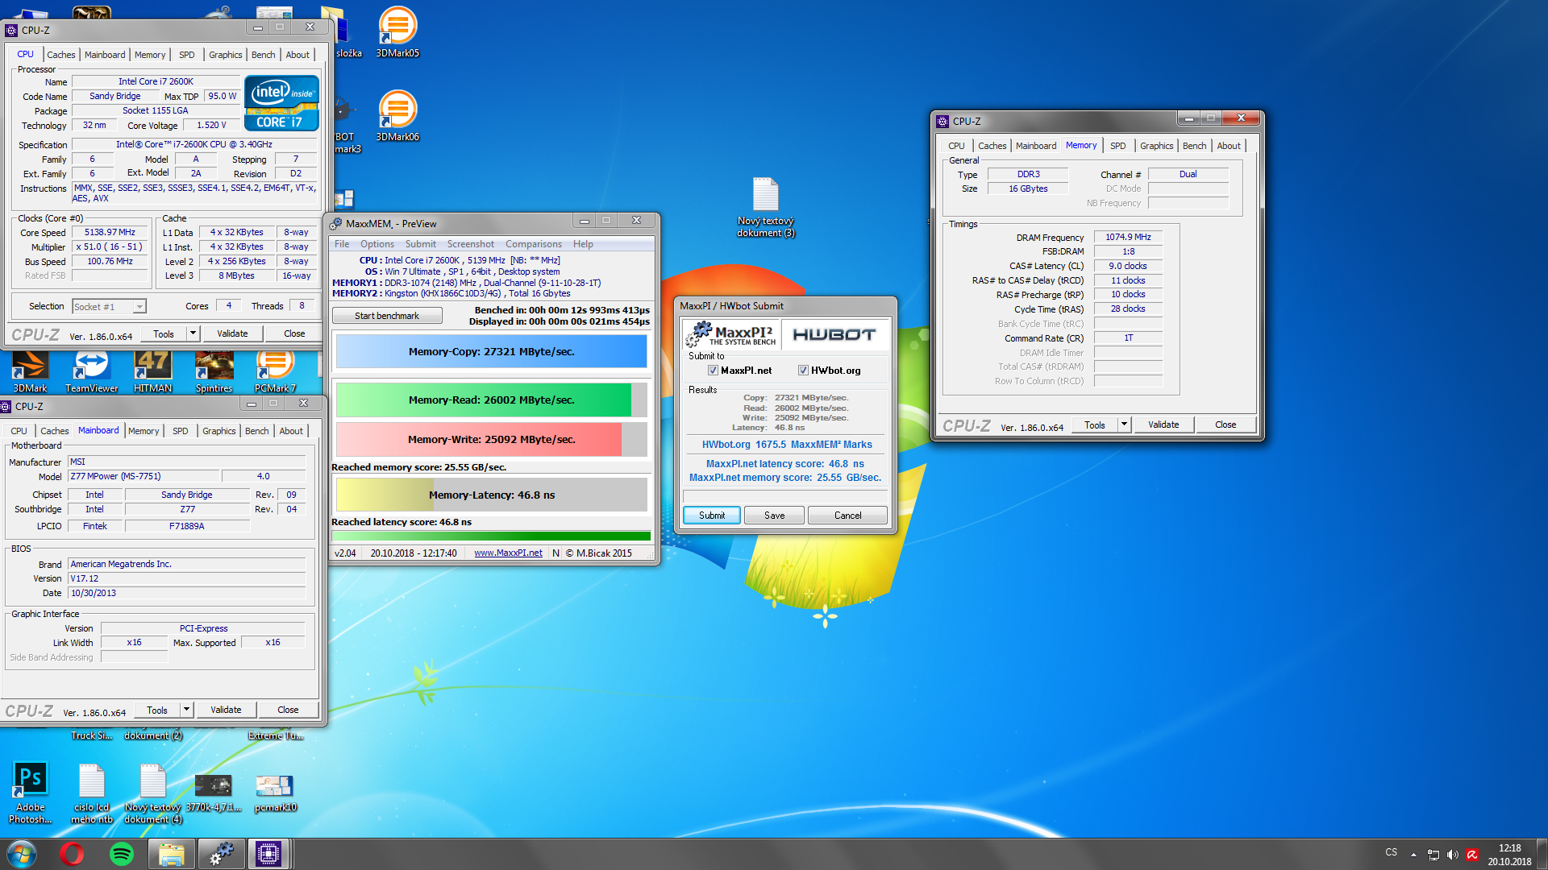Open the Screenshot menu in MaxxMEM

click(x=471, y=244)
